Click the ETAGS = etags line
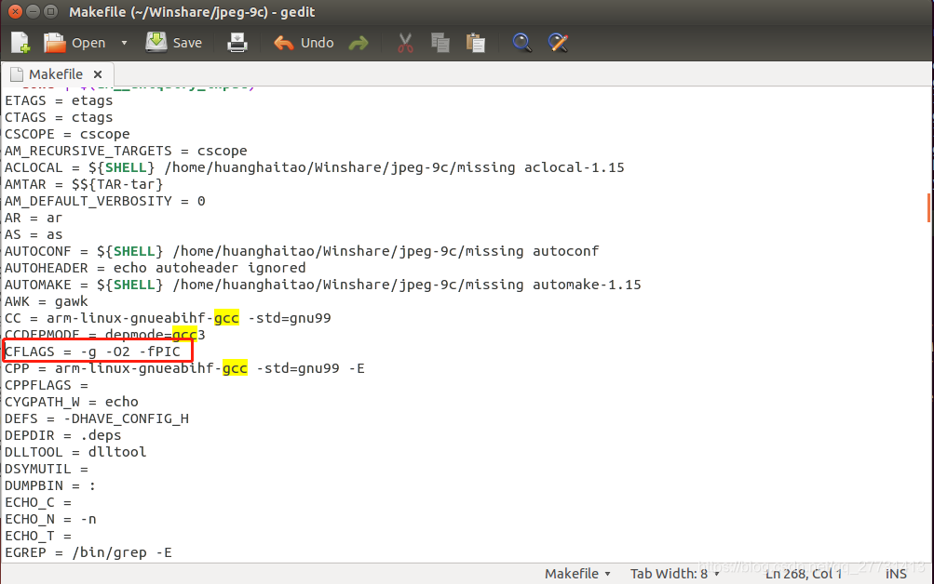The height and width of the screenshot is (584, 934). [x=59, y=100]
